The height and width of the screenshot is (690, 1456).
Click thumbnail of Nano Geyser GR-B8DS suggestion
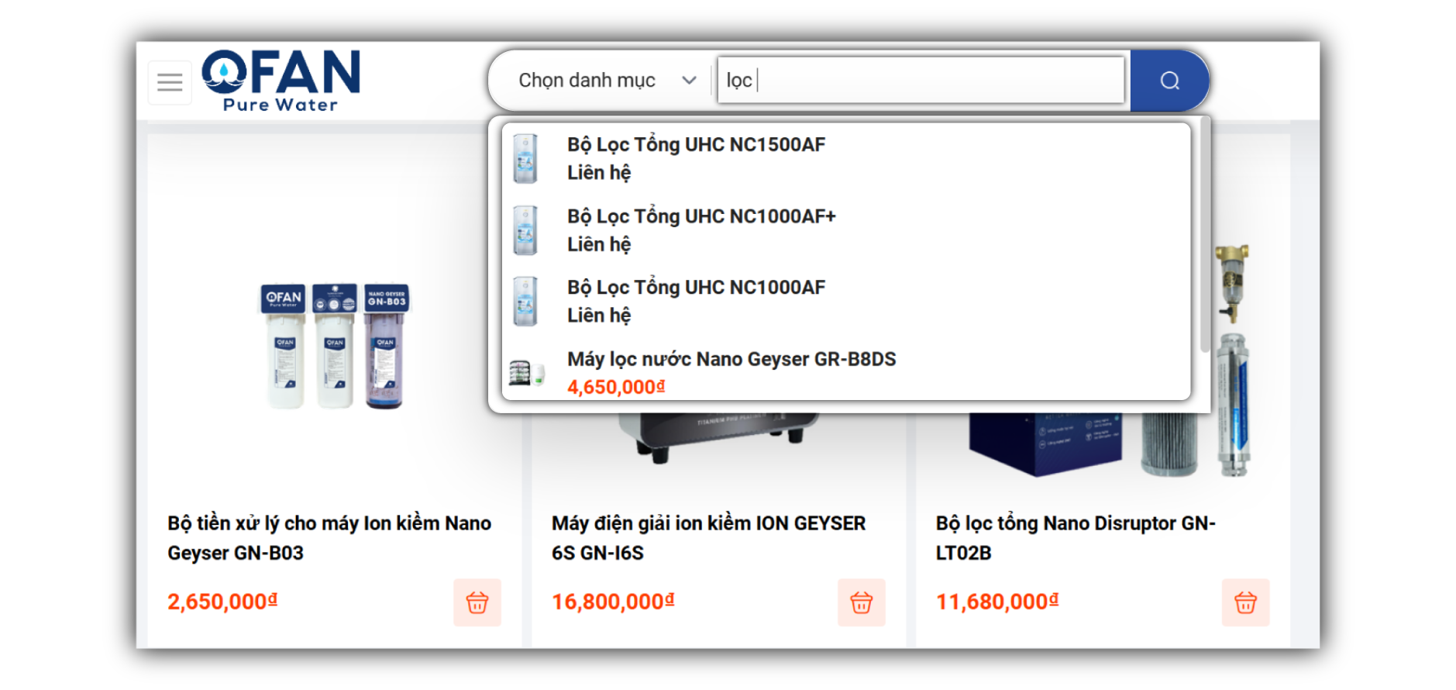525,373
